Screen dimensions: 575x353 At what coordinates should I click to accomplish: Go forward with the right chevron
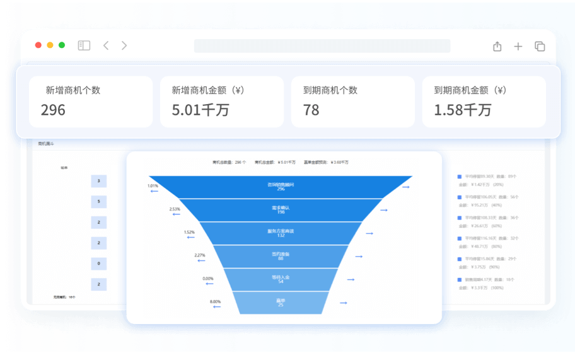(124, 45)
